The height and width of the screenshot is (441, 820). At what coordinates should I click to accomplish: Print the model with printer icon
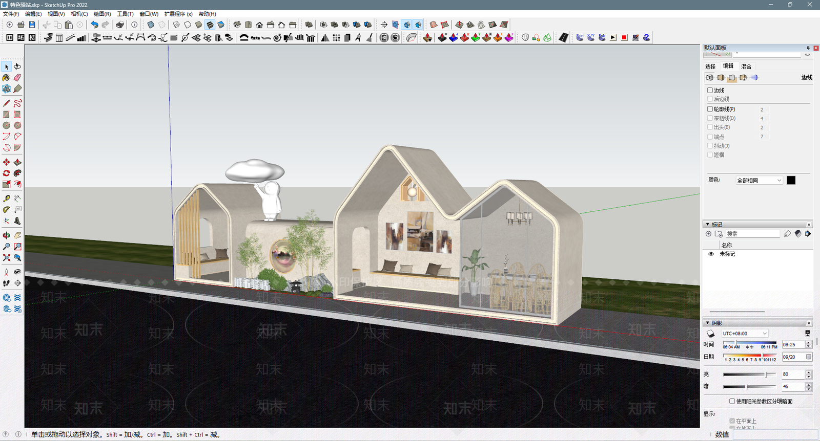(x=120, y=25)
